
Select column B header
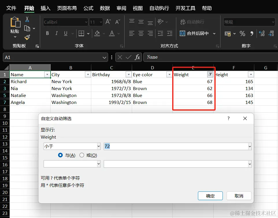point(71,68)
